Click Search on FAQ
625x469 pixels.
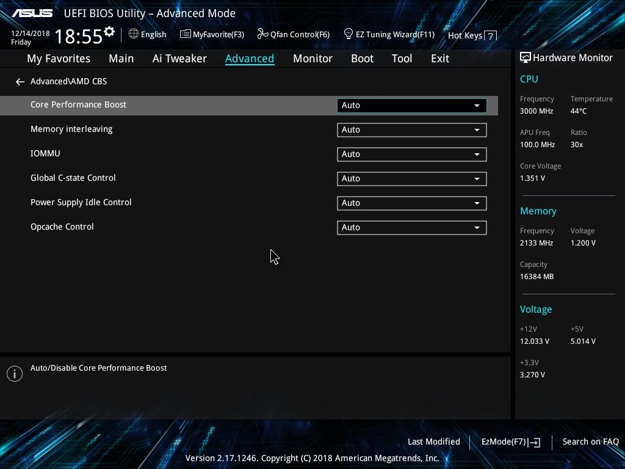point(590,442)
